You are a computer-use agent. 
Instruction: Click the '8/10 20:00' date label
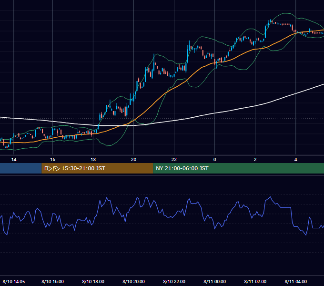(x=134, y=281)
